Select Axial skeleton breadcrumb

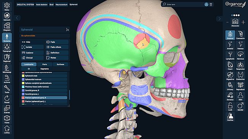coord(42,5)
